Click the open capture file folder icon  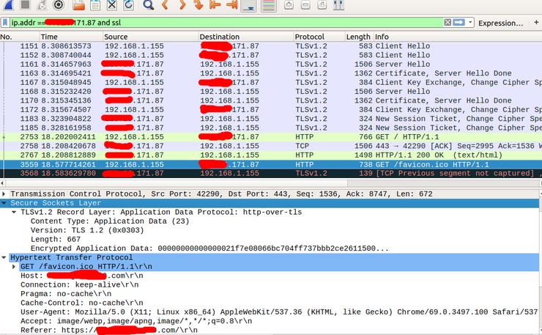[78, 6]
